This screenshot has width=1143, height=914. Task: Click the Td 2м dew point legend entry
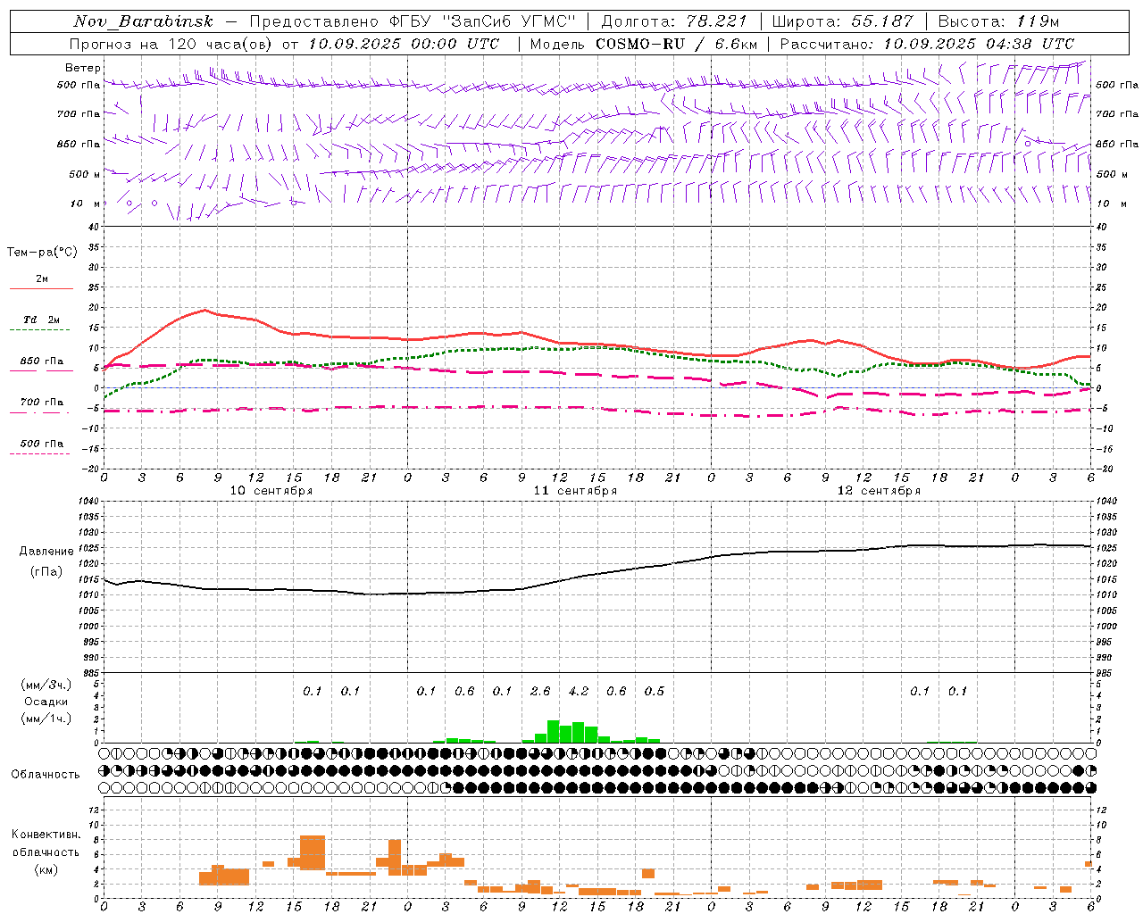click(42, 320)
